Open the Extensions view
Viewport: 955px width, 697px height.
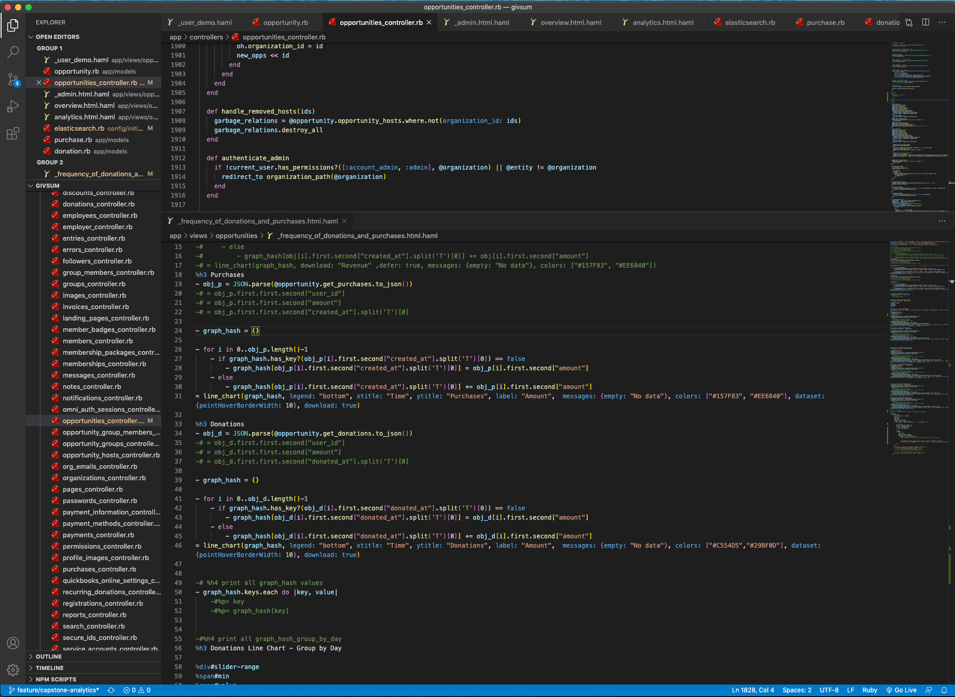click(x=13, y=134)
